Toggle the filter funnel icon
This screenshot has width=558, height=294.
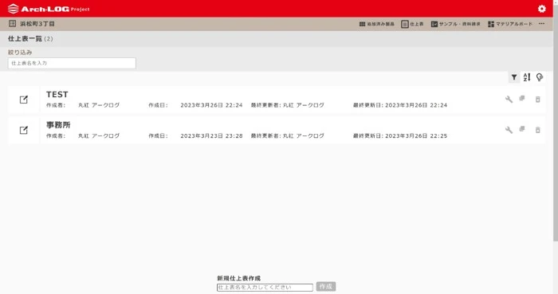514,77
